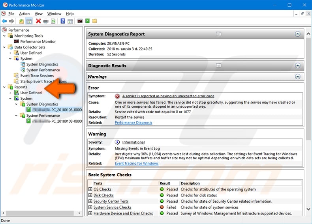Select Startup Event Trace Sessions tree item
Screen dimensions: 312x224
pyautogui.click(x=43, y=82)
